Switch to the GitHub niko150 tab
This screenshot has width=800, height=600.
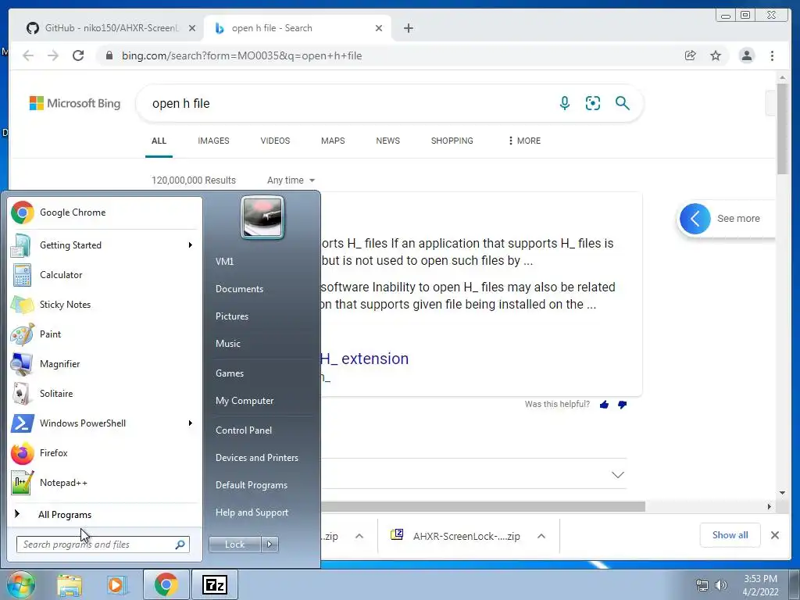[111, 28]
